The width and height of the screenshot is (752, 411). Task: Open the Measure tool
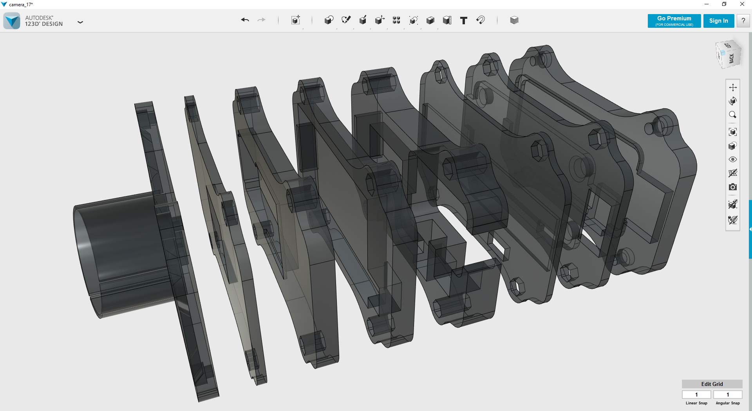click(x=447, y=20)
